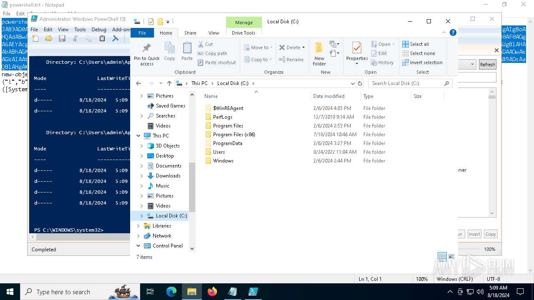Click the Copy icon in Clipboard group
The height and width of the screenshot is (300, 534).
(169, 52)
